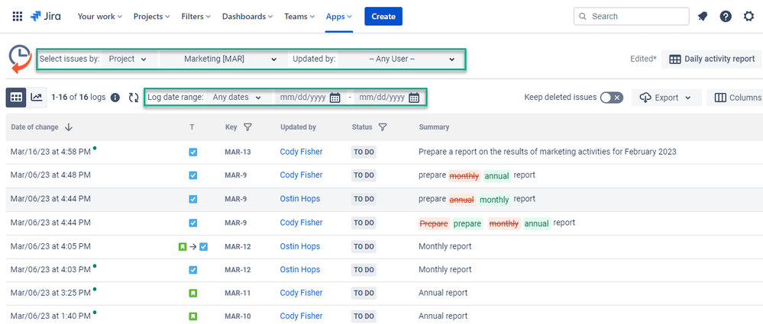This screenshot has height=324, width=763.
Task: Open the Daily activity report
Action: coord(712,59)
